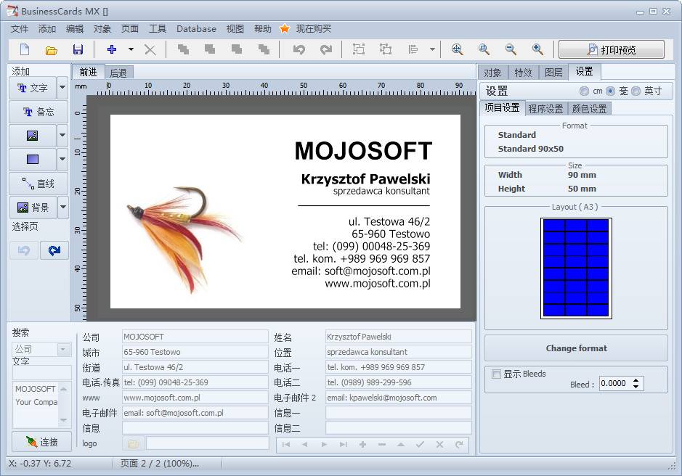Open the 工具 menu
Image resolution: width=682 pixels, height=476 pixels.
point(158,29)
